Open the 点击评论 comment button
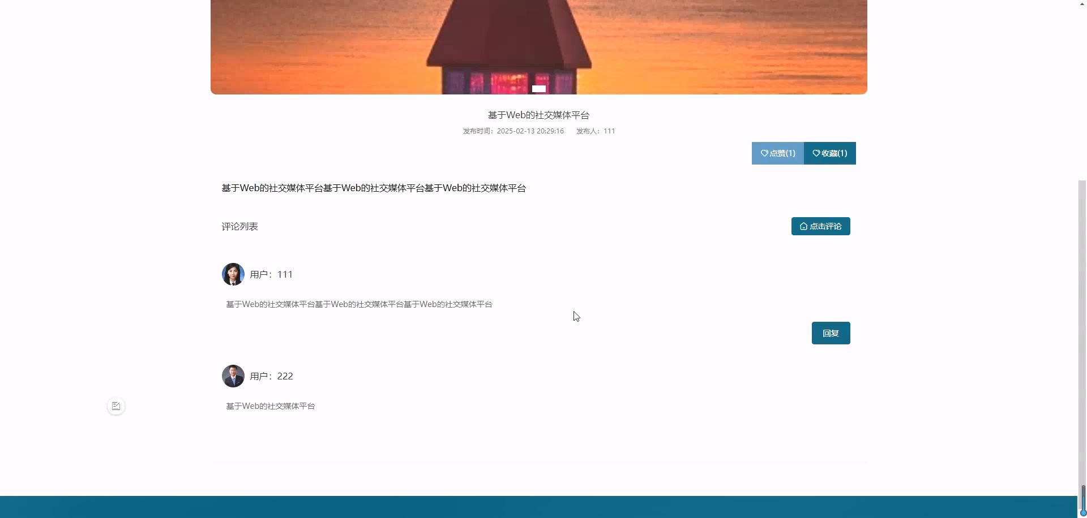Image resolution: width=1087 pixels, height=518 pixels. [820, 226]
